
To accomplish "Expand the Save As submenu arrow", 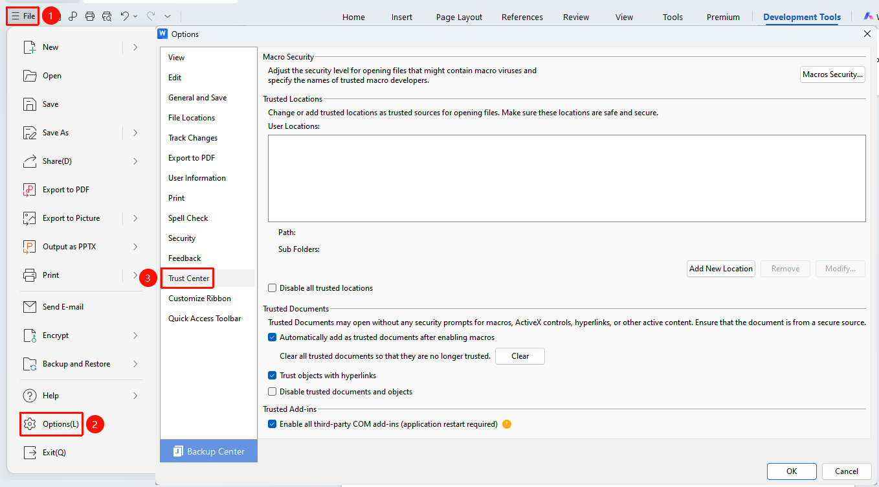I will (x=135, y=133).
